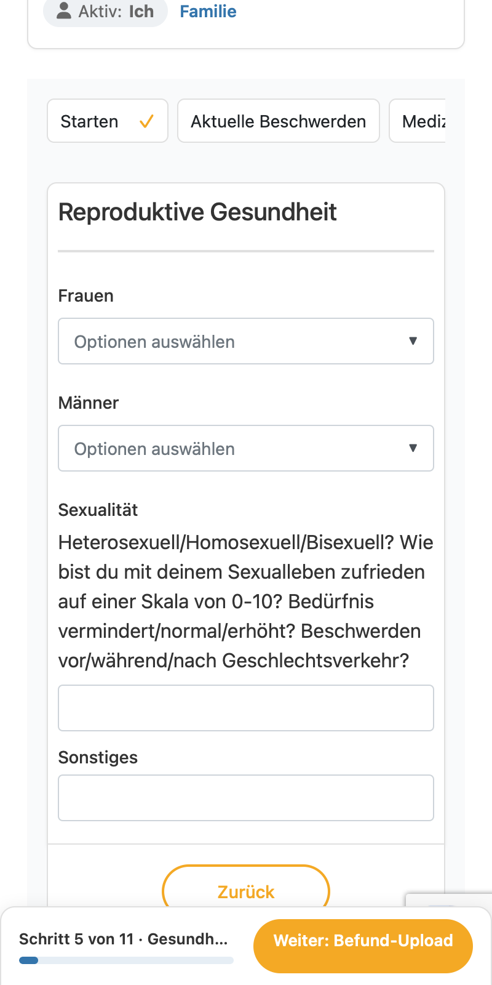Viewport: 492px width, 985px height.
Task: Go back with the Zurück button
Action: tap(246, 886)
